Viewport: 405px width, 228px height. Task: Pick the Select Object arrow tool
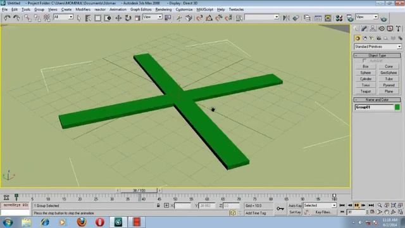point(78,18)
